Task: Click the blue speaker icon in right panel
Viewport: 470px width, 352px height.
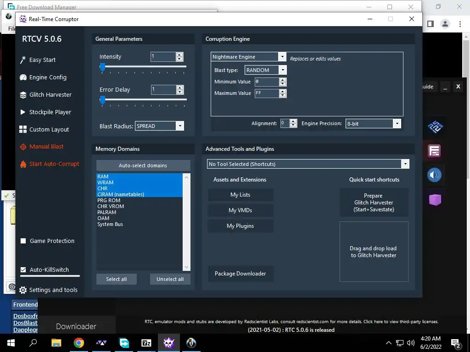Action: click(434, 175)
